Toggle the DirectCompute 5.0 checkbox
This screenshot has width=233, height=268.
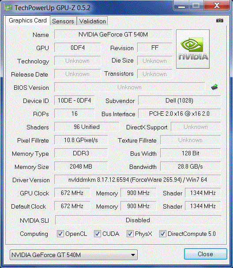tap(162, 234)
